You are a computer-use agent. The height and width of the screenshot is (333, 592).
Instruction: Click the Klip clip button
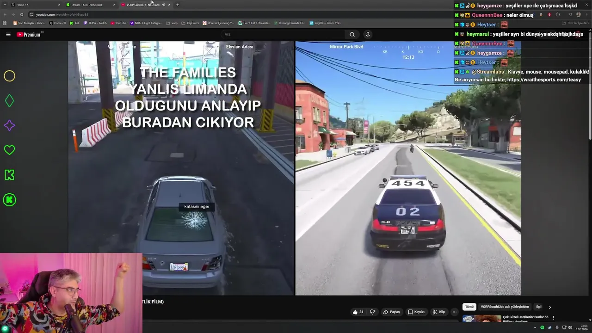click(438, 312)
